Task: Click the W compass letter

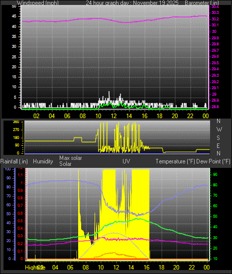Action: click(219, 130)
